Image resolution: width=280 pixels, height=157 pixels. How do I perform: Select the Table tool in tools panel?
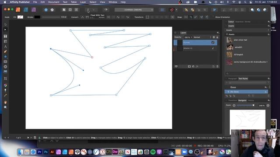coord(5,41)
